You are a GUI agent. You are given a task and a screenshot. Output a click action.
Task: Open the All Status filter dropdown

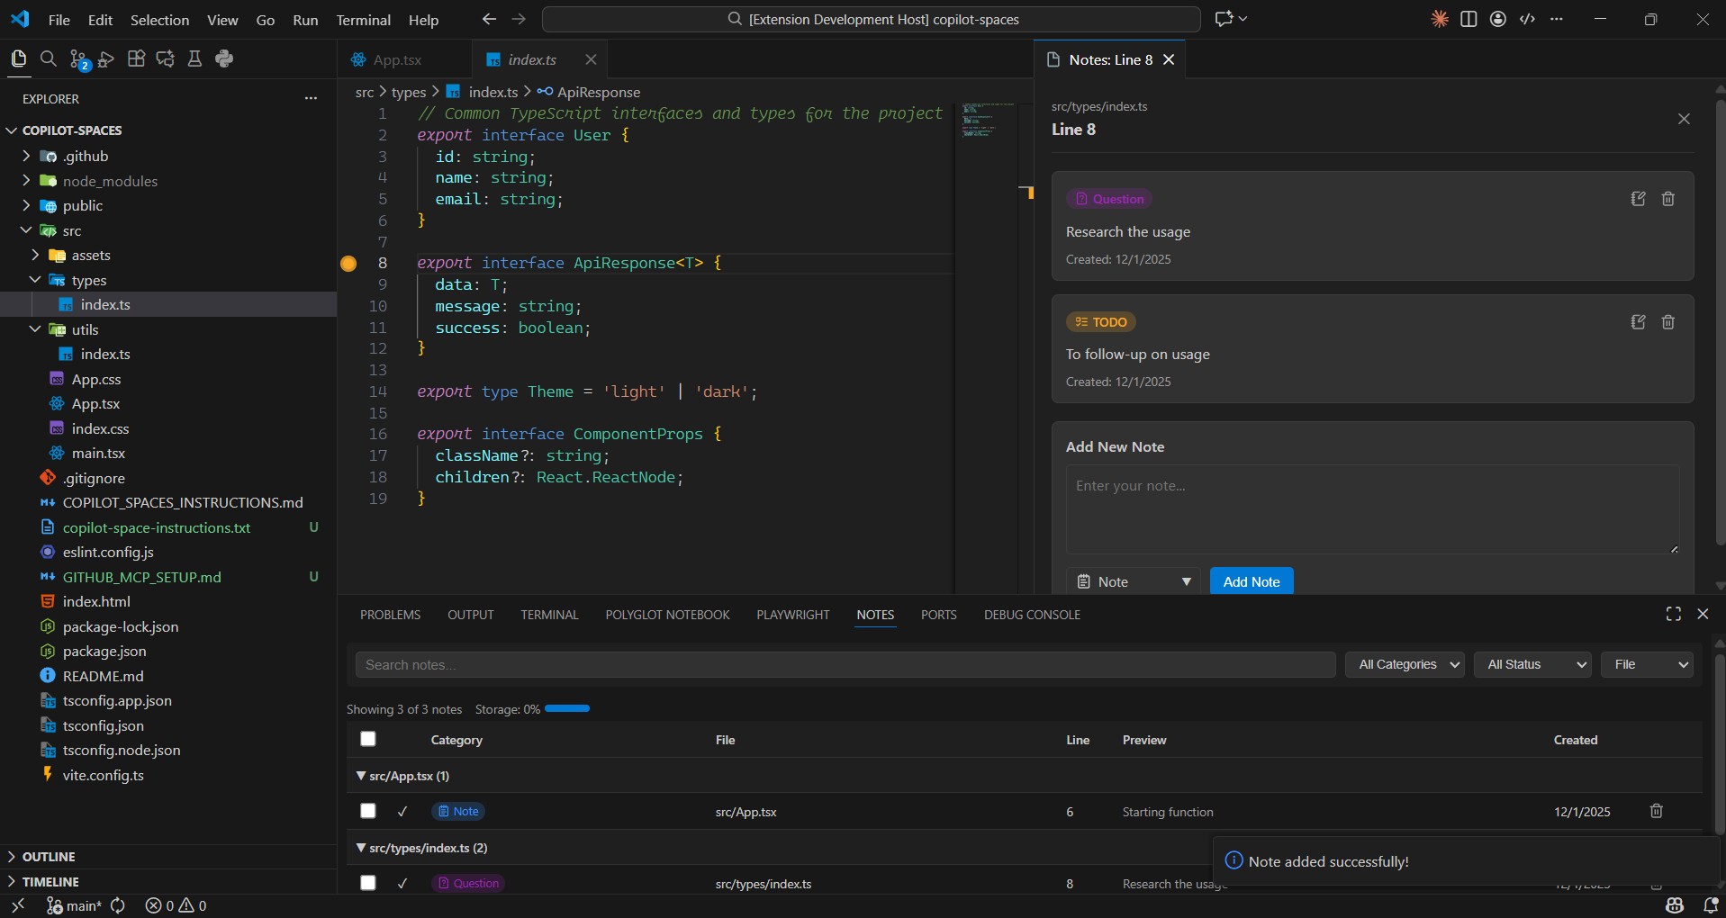tap(1532, 664)
